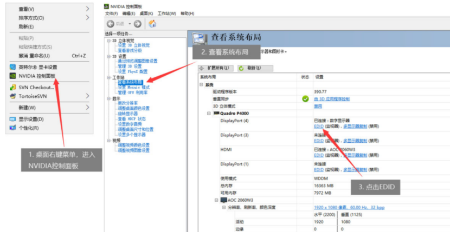
Task: Expand 新建(W) submenu arrow
Action: [x=87, y=108]
